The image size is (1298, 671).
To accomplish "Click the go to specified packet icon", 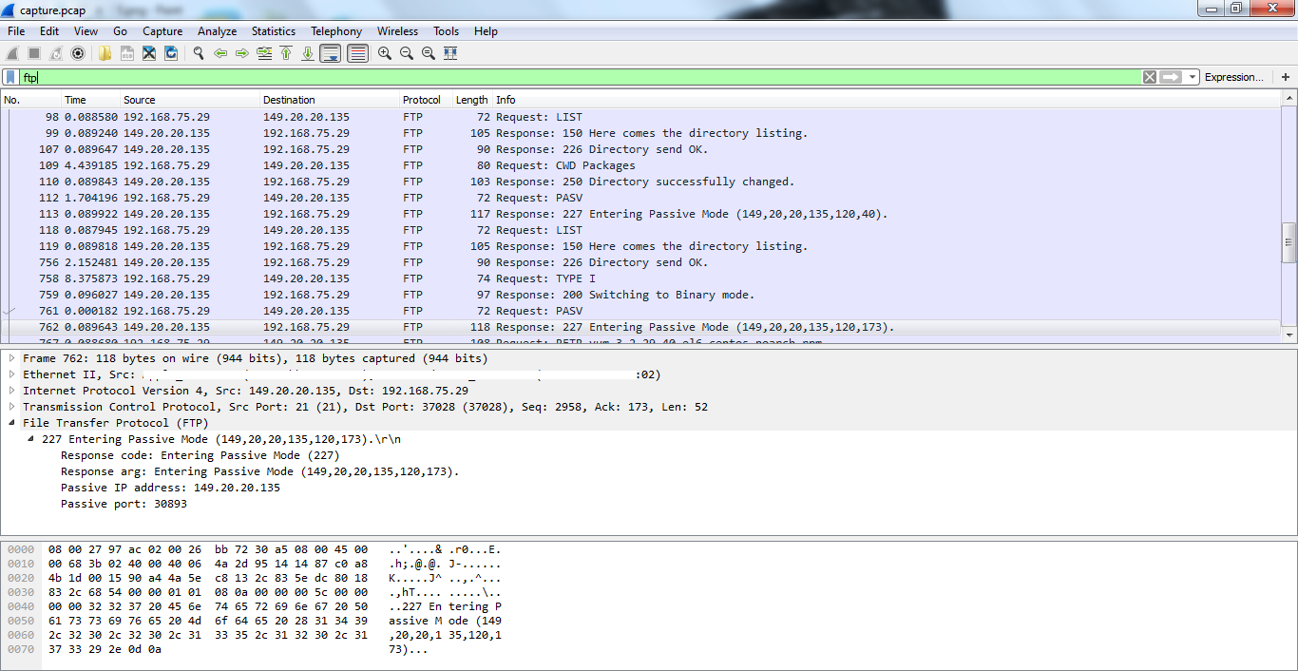I will pos(264,54).
